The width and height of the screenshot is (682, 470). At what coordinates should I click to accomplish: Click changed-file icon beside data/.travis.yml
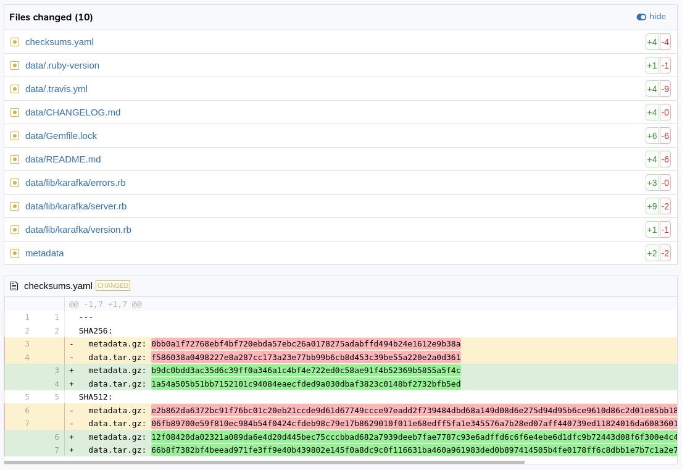(x=15, y=89)
